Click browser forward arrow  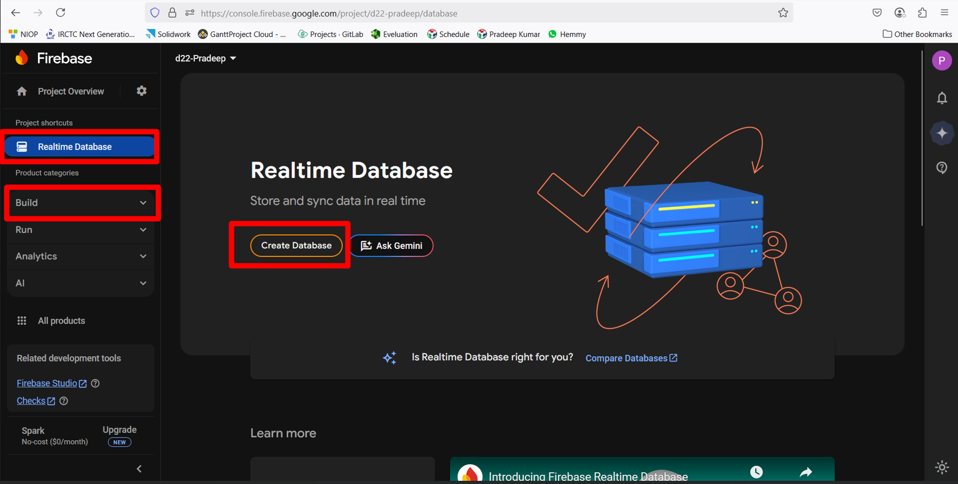38,12
